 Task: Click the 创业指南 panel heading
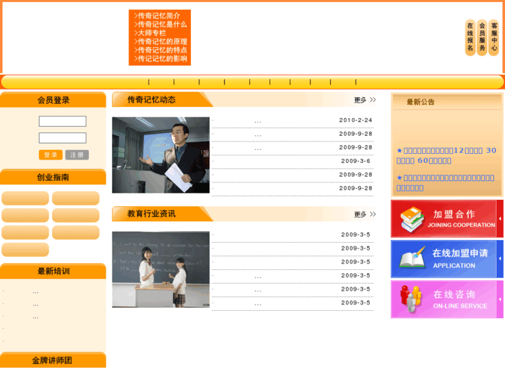pyautogui.click(x=53, y=178)
